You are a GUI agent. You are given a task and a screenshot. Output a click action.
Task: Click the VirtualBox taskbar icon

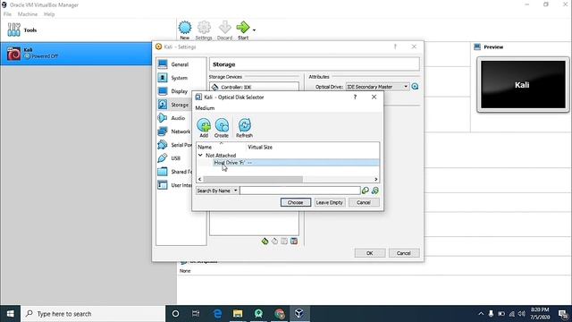pos(299,314)
